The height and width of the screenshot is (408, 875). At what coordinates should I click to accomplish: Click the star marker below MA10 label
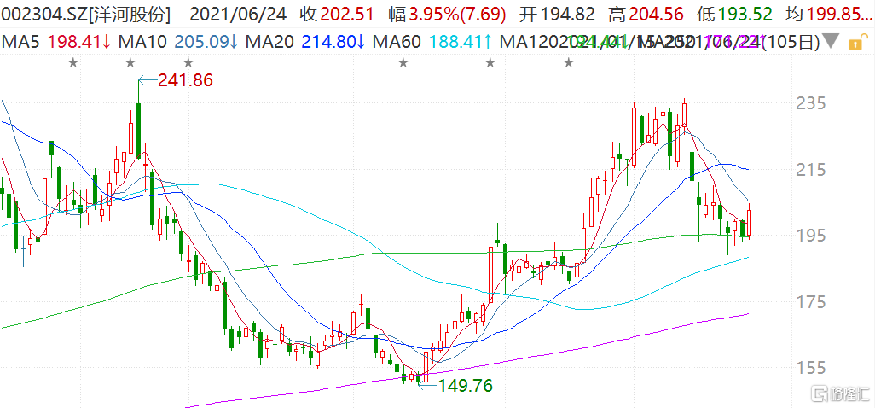[x=130, y=63]
